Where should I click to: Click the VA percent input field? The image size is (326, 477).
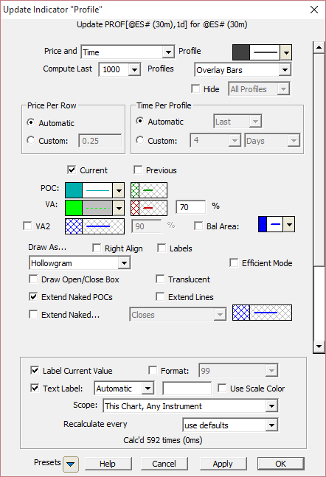click(190, 207)
